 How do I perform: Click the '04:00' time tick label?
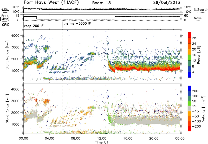coord(49,139)
